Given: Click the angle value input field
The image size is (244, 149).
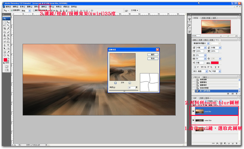Looking at the screenshot, I should (x=132, y=88).
